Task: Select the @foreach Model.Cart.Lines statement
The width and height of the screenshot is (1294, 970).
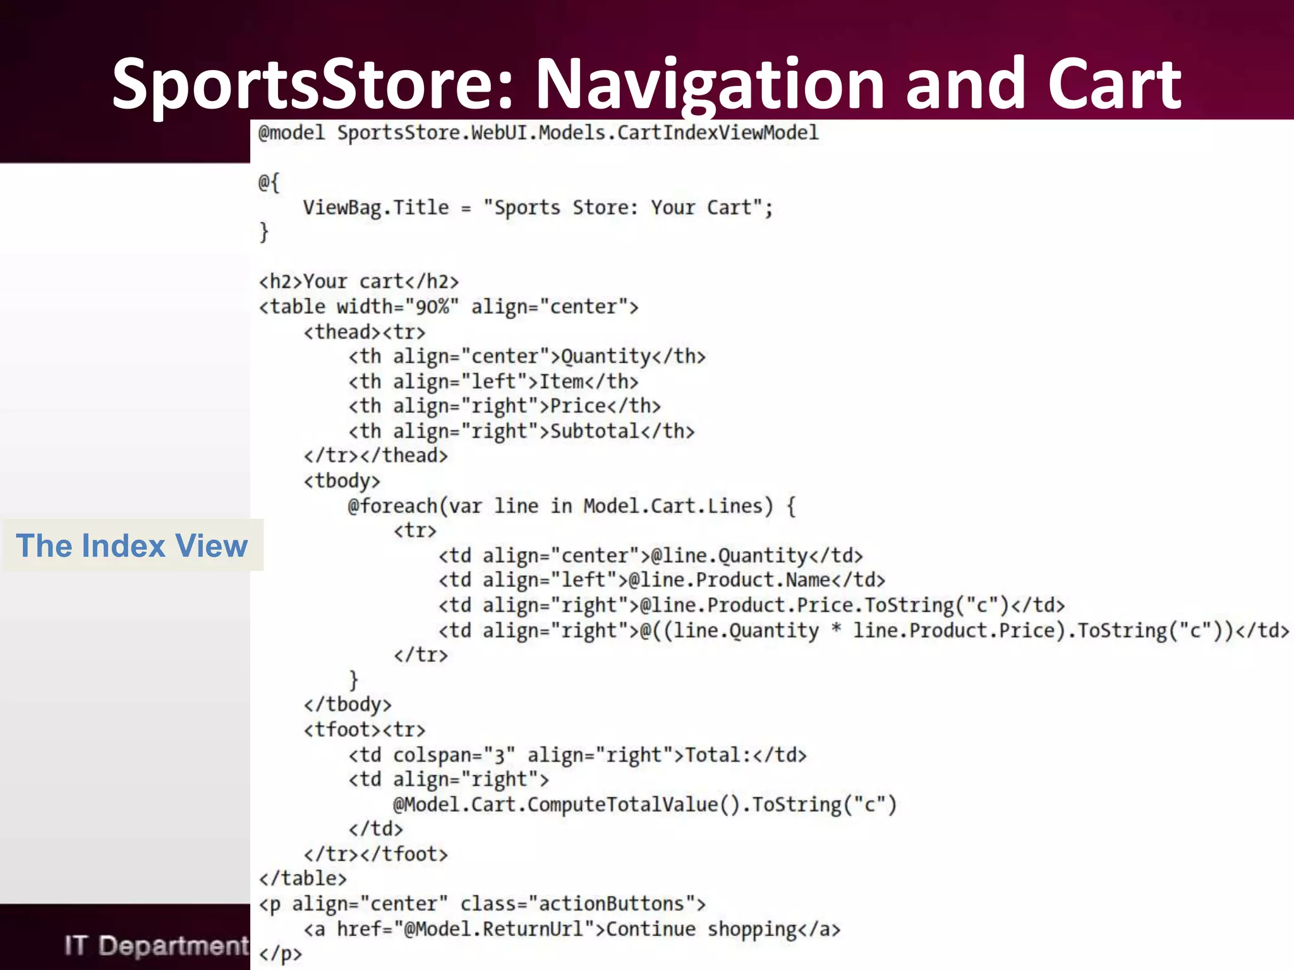Action: pos(572,506)
